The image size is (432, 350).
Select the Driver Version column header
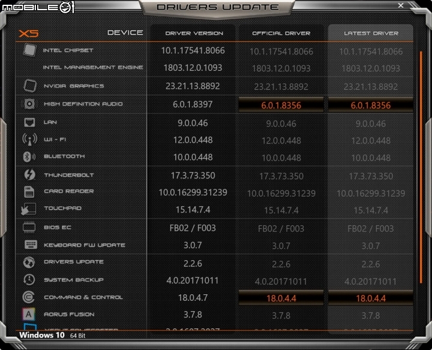click(x=194, y=34)
